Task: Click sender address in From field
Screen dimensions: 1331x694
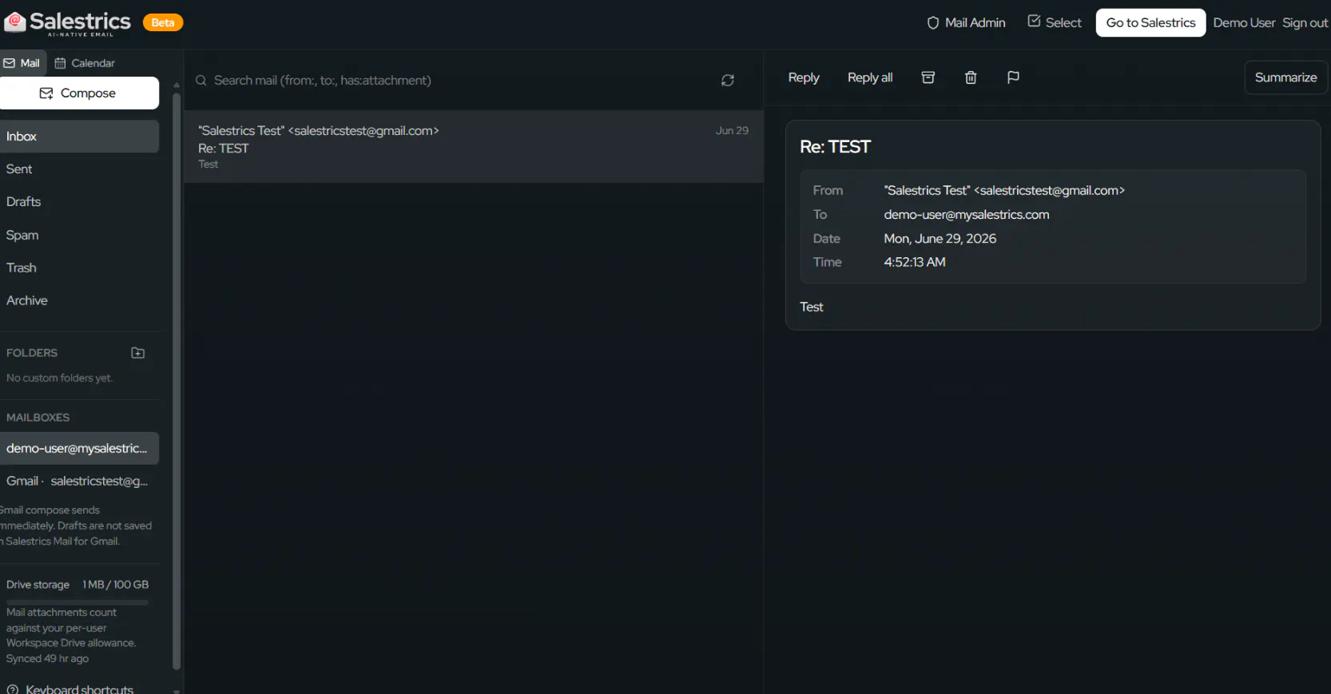Action: tap(1004, 190)
